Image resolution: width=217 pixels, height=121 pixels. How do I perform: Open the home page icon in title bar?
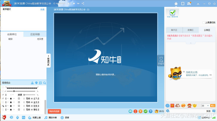click(176, 4)
